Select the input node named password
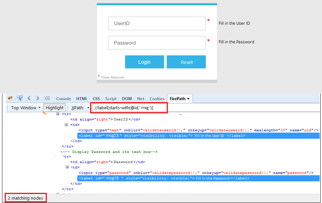This screenshot has width=322, height=203. pyautogui.click(x=196, y=173)
